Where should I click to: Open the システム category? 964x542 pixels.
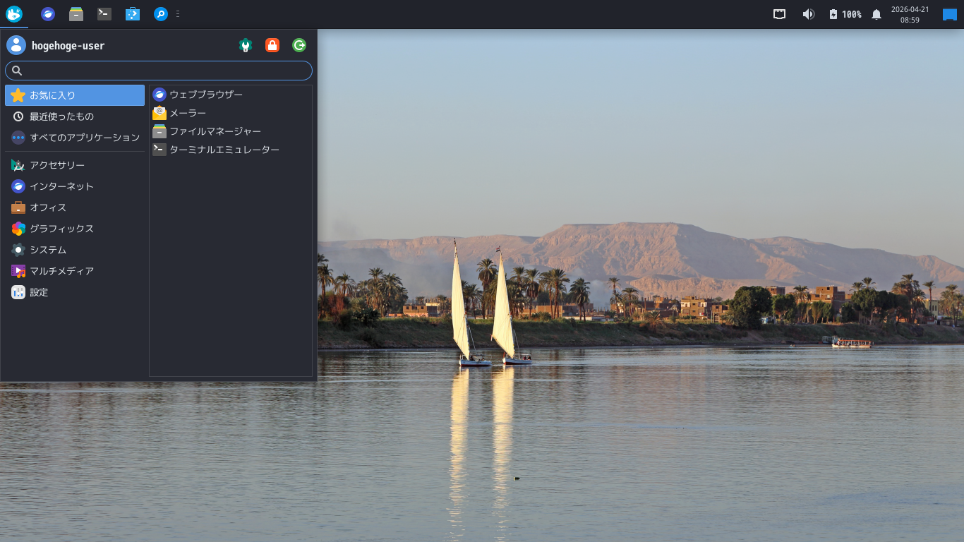coord(75,250)
